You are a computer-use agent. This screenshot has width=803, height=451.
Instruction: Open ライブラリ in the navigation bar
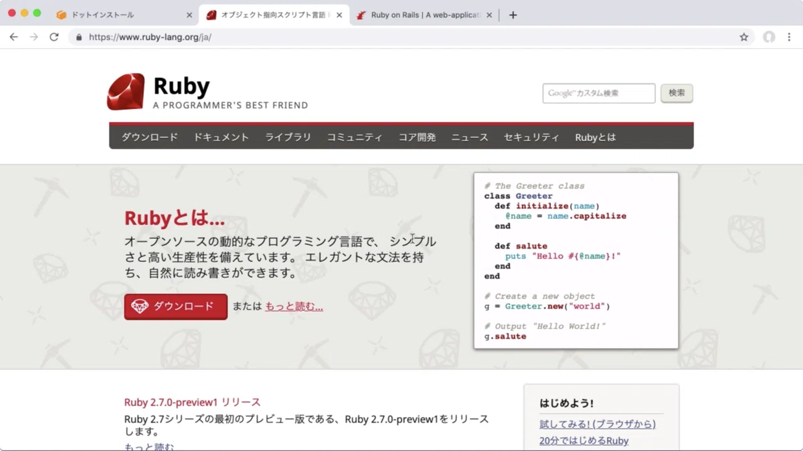click(x=288, y=137)
